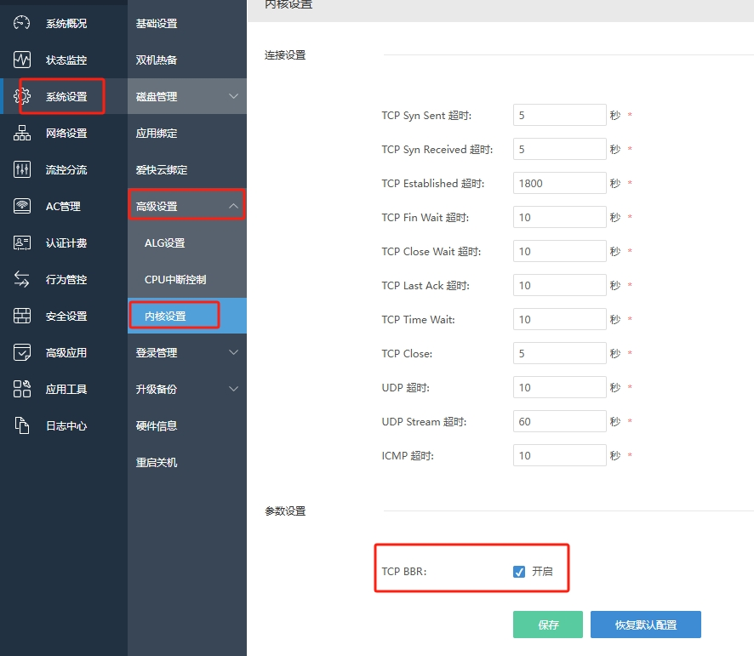
Task: Click the 恢复默认配置 button
Action: point(645,625)
